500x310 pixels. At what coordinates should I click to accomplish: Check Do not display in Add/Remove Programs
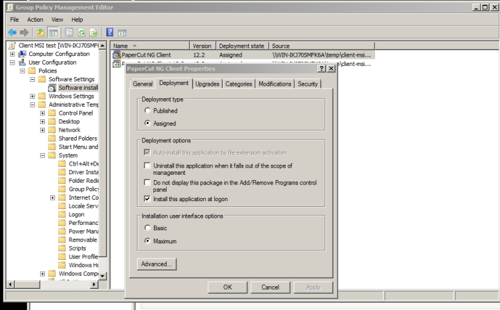point(147,182)
